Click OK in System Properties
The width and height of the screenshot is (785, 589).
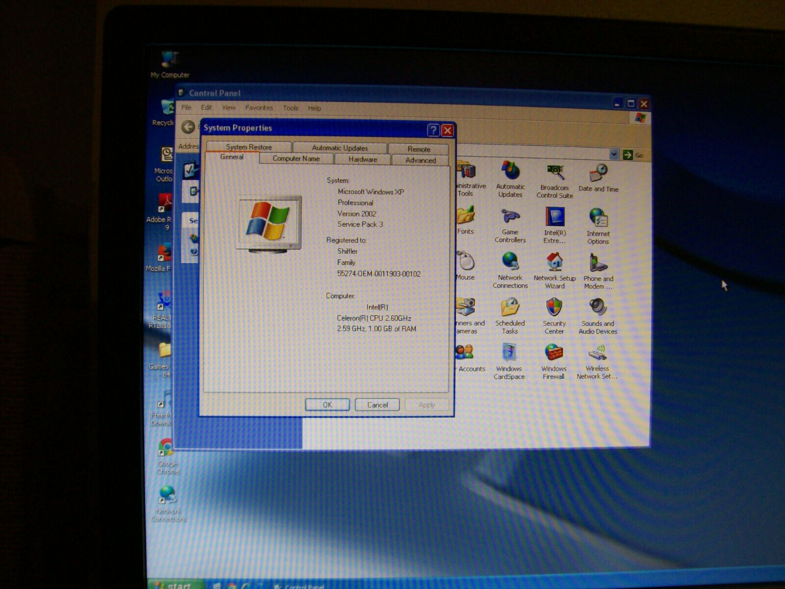tap(327, 404)
